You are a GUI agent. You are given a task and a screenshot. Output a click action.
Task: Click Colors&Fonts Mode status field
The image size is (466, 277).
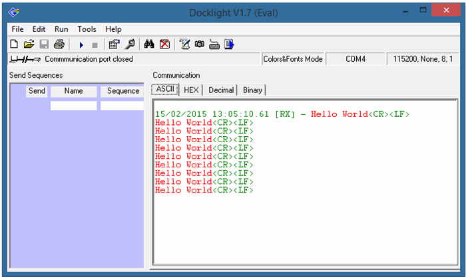click(293, 59)
